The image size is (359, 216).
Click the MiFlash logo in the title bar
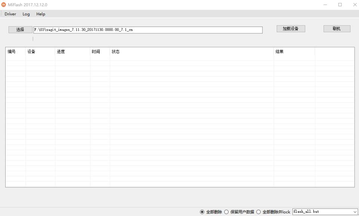[x=4, y=4]
